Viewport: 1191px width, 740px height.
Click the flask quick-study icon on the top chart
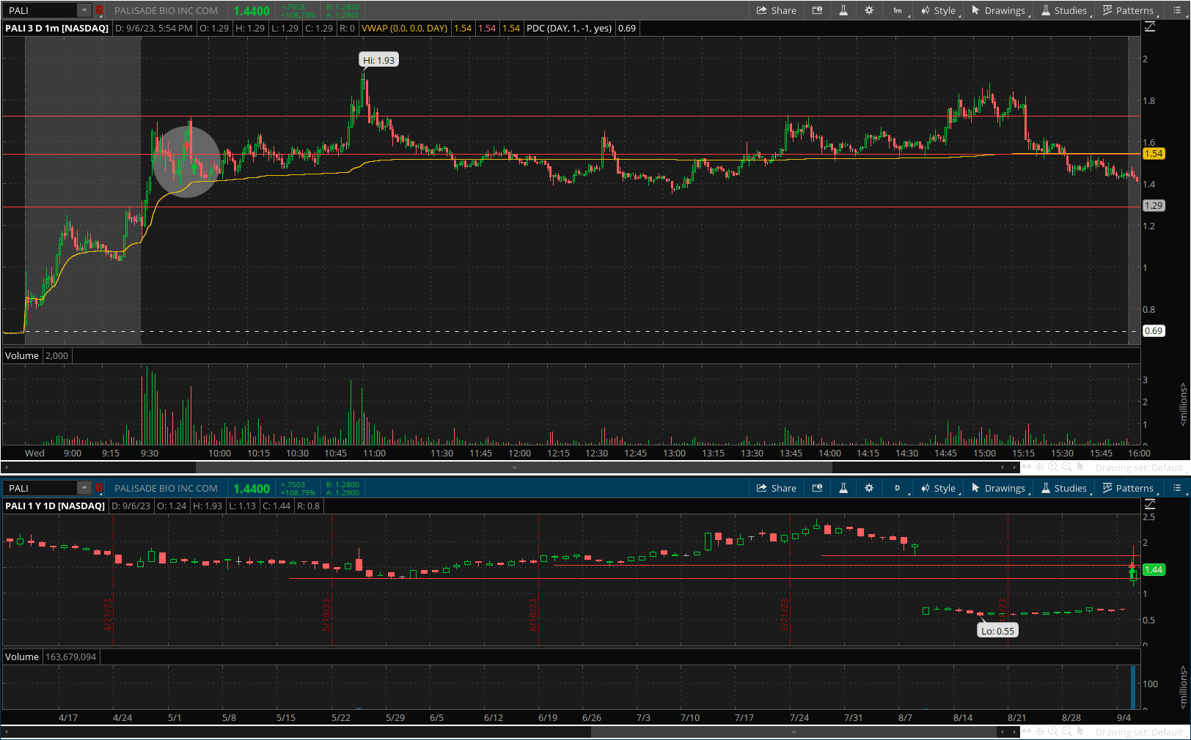tap(843, 10)
